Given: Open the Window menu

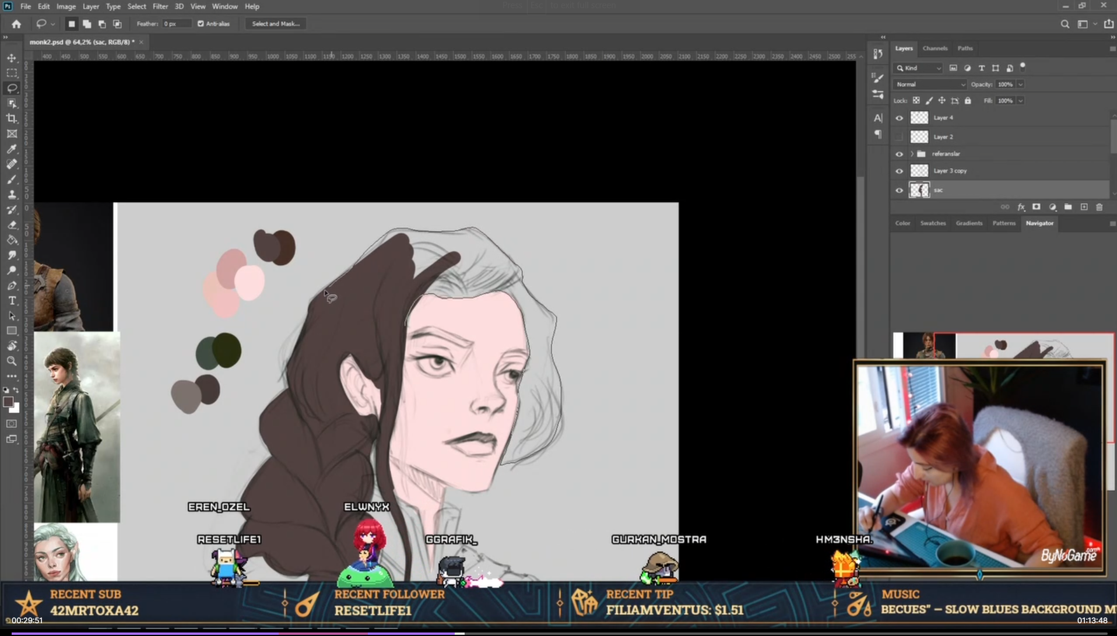Looking at the screenshot, I should click(224, 6).
